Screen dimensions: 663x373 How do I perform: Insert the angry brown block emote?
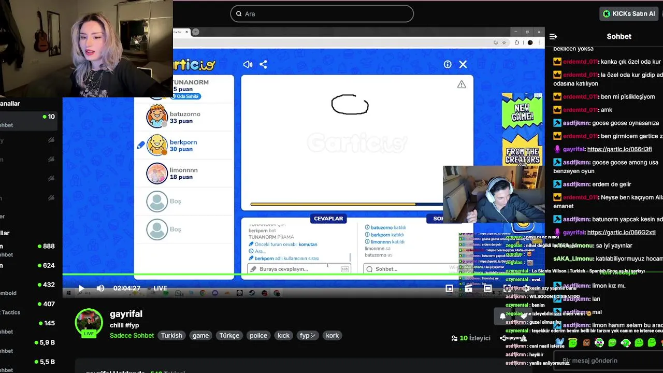tap(586, 342)
